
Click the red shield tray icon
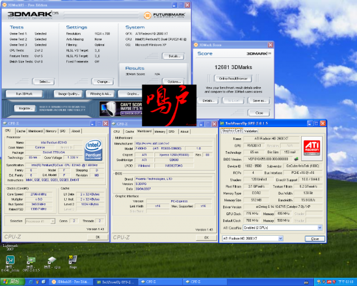point(334,282)
